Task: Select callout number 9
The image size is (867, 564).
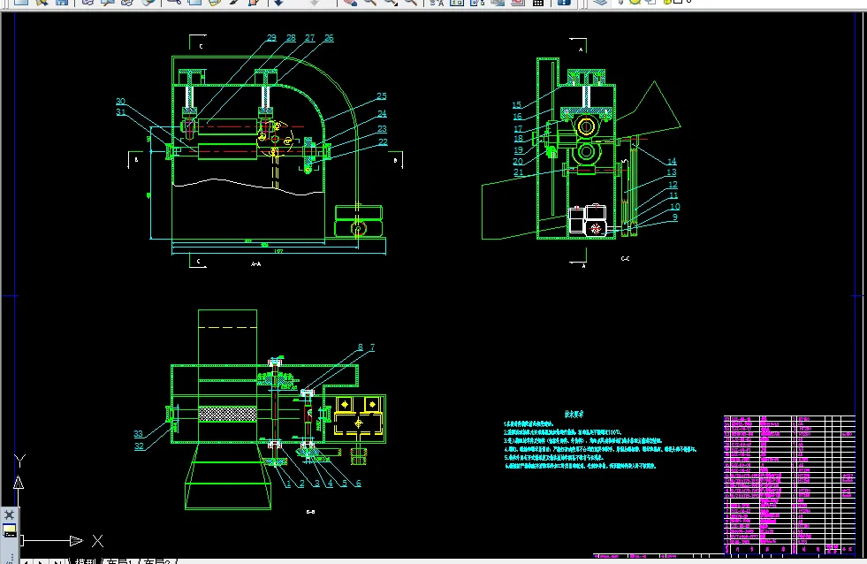Action: tap(674, 217)
